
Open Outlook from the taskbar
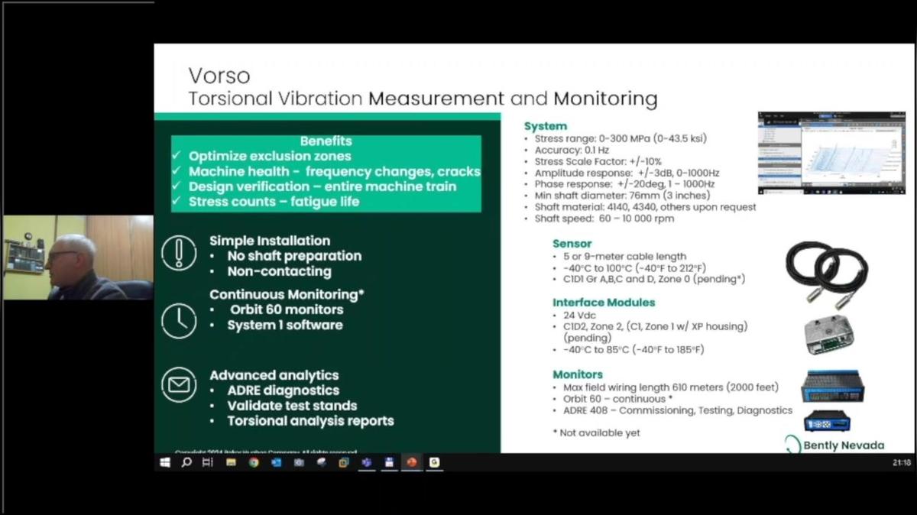tap(276, 462)
